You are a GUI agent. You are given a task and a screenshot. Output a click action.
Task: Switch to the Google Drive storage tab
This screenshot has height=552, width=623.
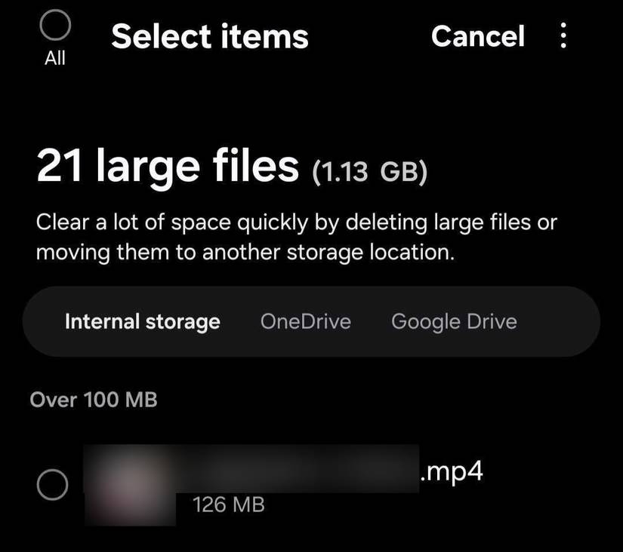453,321
